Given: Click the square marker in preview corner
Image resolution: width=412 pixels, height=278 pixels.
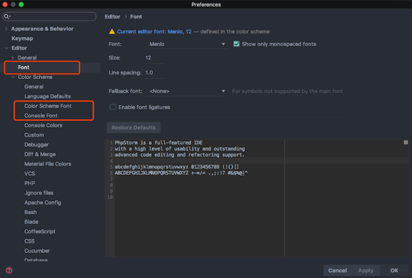Looking at the screenshot, I should click(406, 142).
